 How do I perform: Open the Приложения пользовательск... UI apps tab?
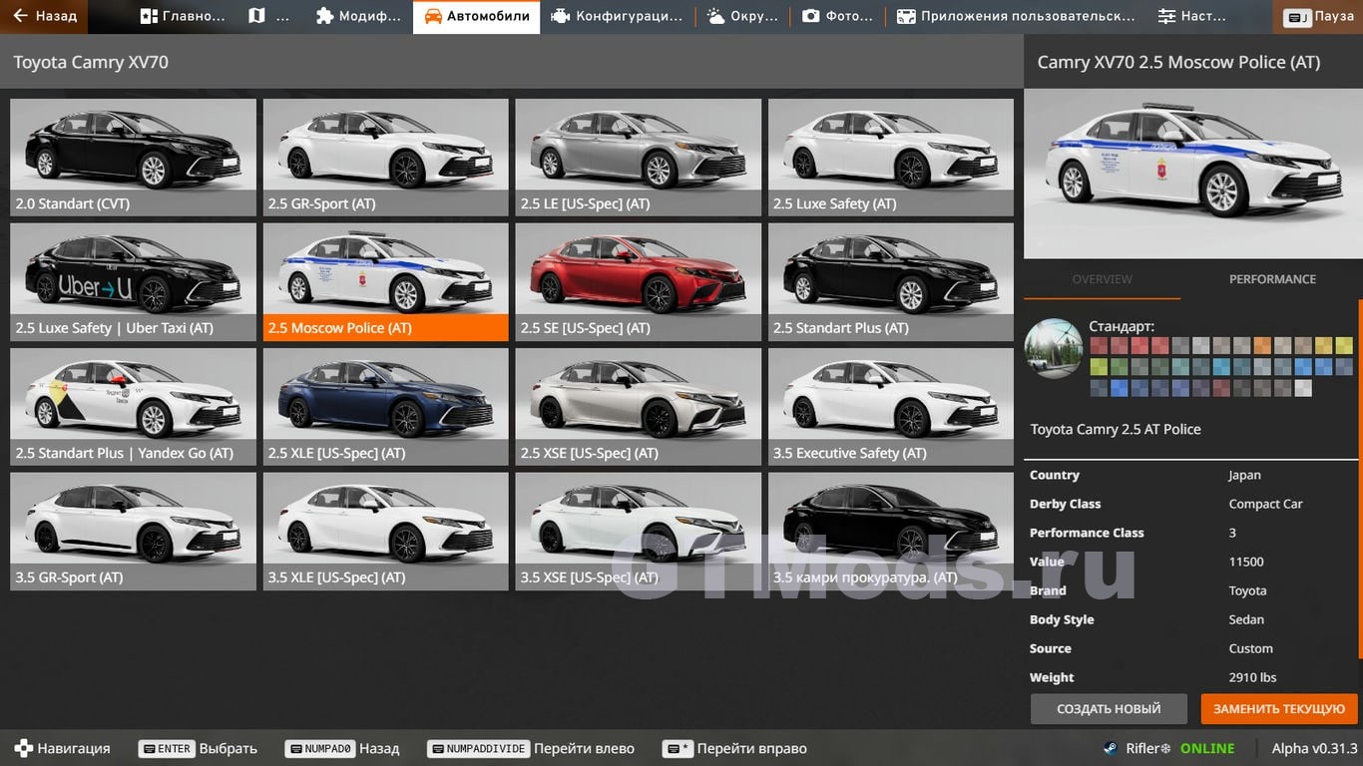[1016, 16]
